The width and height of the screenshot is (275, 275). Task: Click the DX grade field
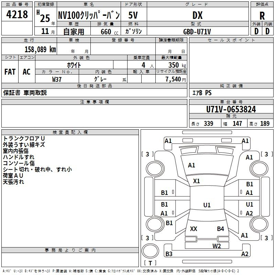[x=197, y=15]
